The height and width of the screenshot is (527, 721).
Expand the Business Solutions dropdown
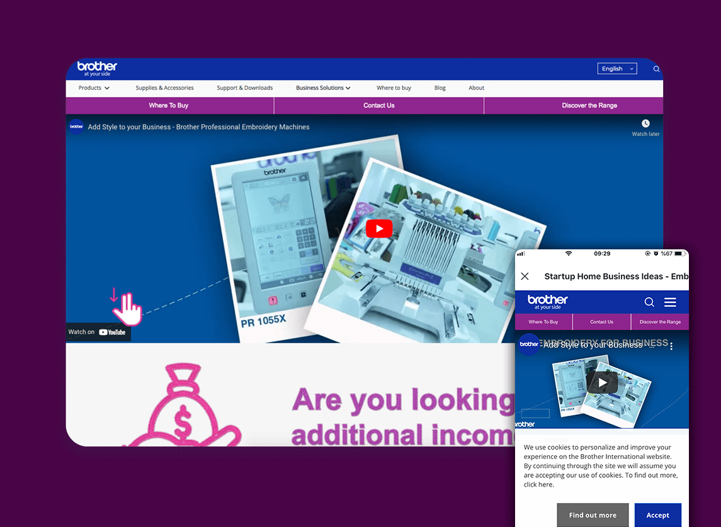(323, 88)
